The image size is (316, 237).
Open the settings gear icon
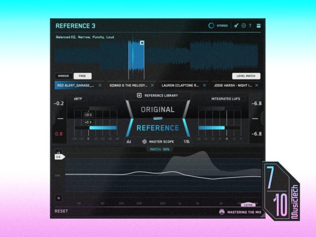point(244,26)
